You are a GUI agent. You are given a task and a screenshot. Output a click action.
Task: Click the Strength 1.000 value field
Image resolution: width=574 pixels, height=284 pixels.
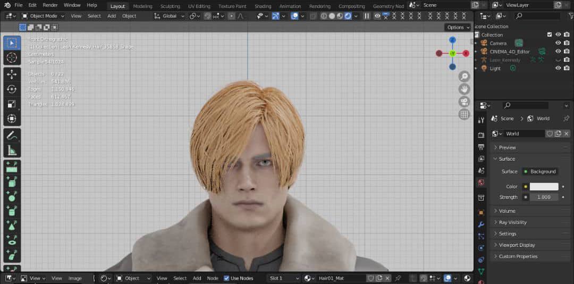544,197
